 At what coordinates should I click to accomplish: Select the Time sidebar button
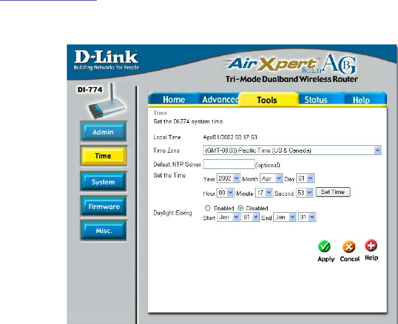(103, 156)
